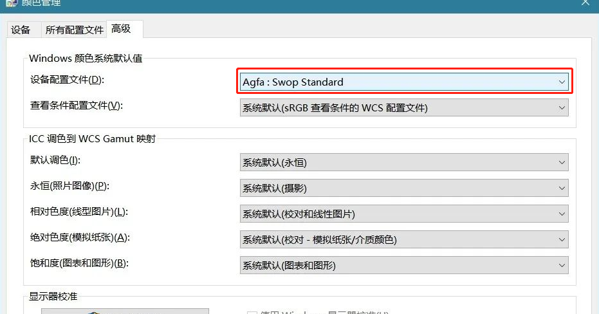Viewport: 599px width, 314px height.
Task: Toggle the 使用 Windows 显示器校准 checkbox
Action: click(x=252, y=312)
